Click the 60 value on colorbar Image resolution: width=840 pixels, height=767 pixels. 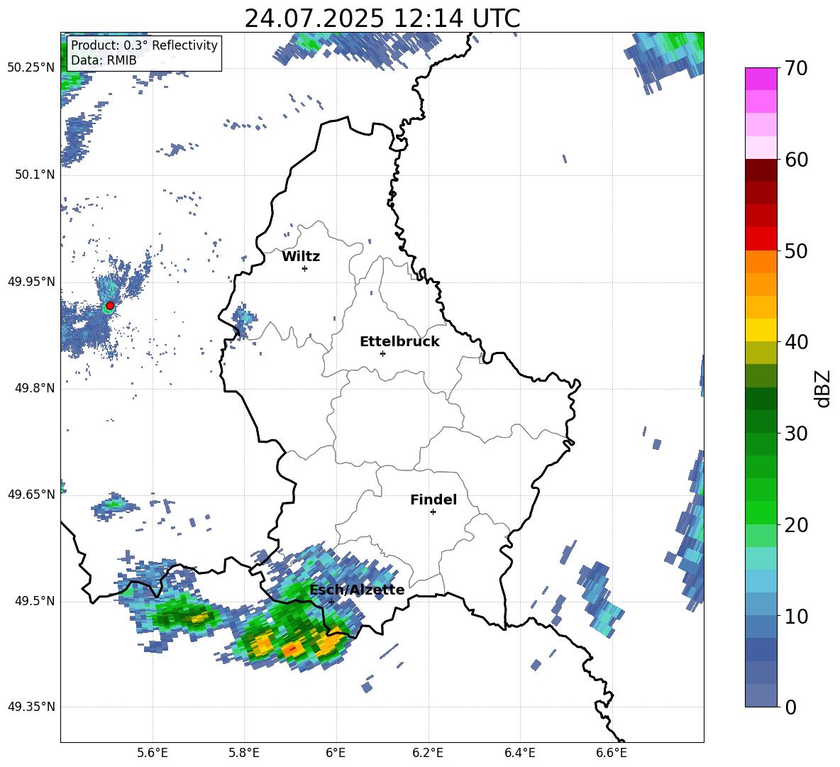point(796,160)
